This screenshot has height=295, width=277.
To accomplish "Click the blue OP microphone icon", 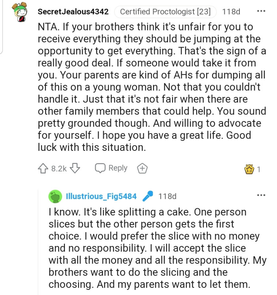I will click(147, 196).
